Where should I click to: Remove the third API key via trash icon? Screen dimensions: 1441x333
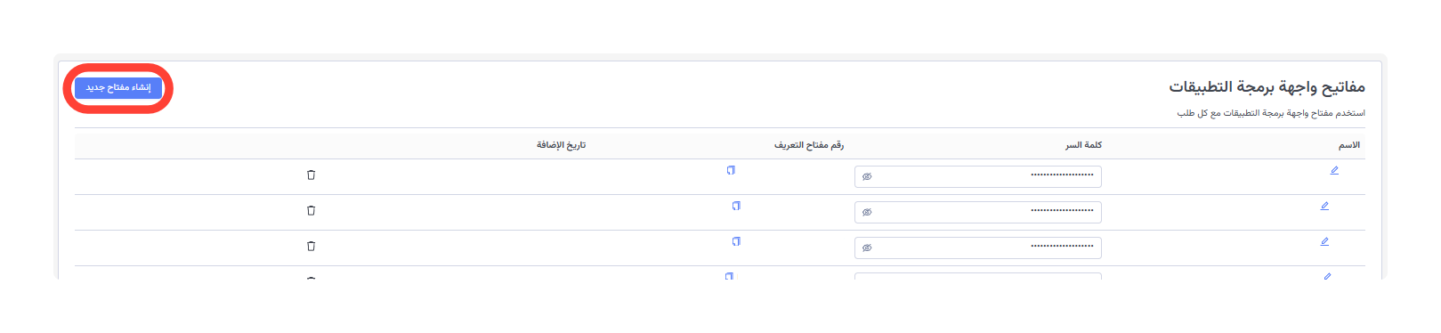click(x=311, y=246)
